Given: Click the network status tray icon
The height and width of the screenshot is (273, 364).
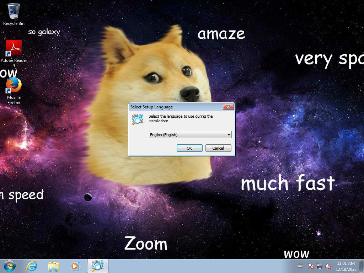Looking at the screenshot, I should click(320, 266).
